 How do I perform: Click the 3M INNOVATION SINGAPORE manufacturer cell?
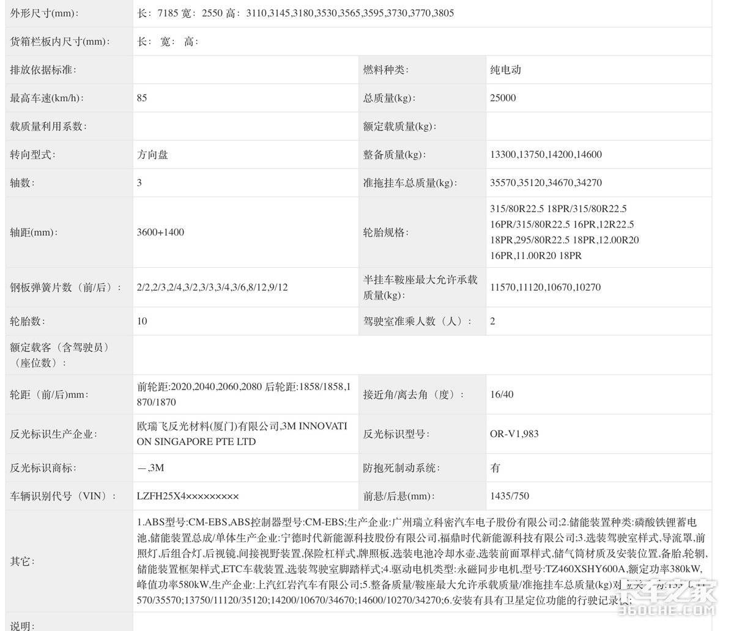242,434
